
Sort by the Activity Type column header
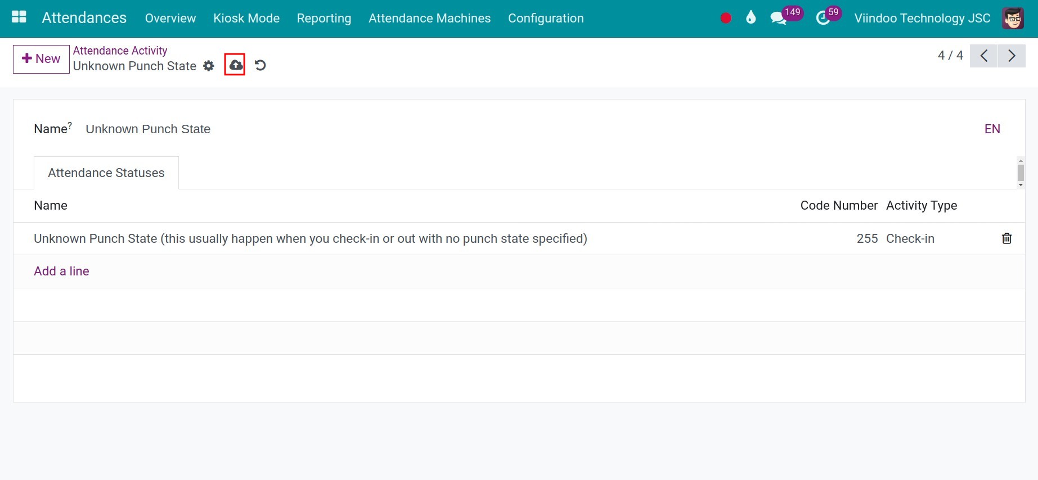(921, 205)
